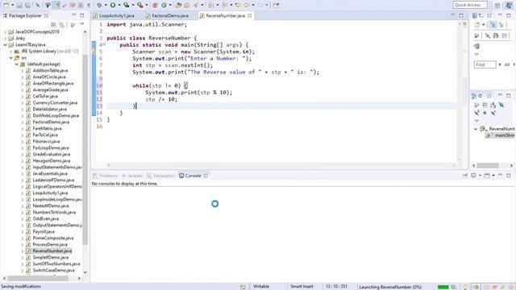Toggle Scheduled view in Task List
Screen dimensions: 516x290
[x=501, y=25]
